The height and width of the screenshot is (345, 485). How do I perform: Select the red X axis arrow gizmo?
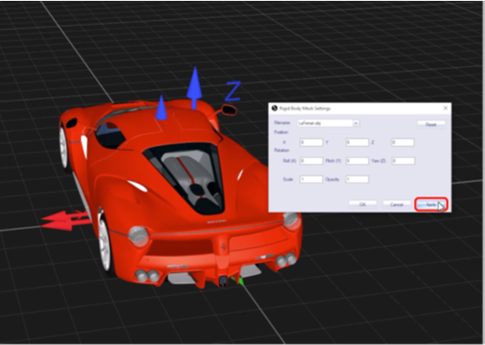point(66,220)
